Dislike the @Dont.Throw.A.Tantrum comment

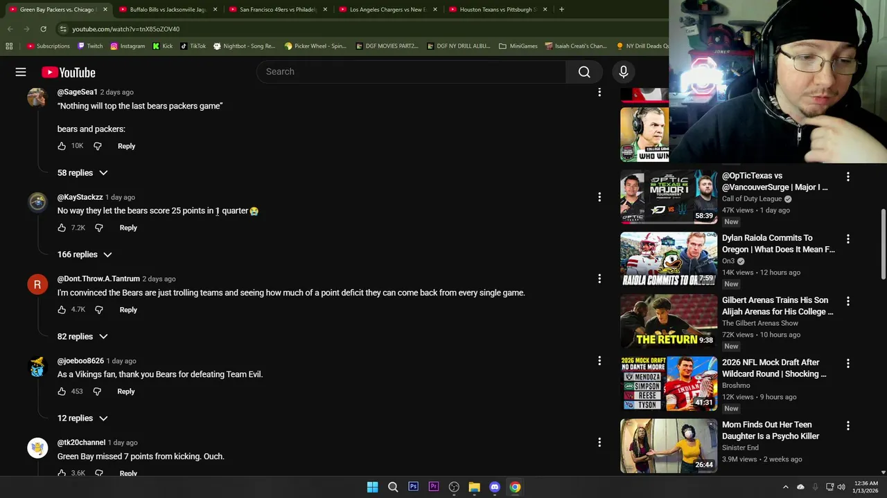(x=99, y=310)
